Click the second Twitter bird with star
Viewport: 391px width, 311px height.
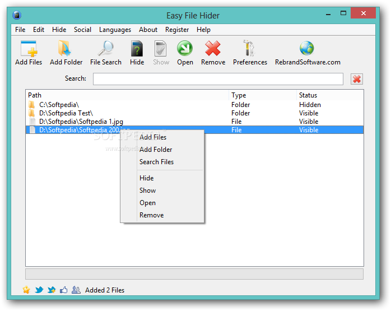(x=52, y=290)
